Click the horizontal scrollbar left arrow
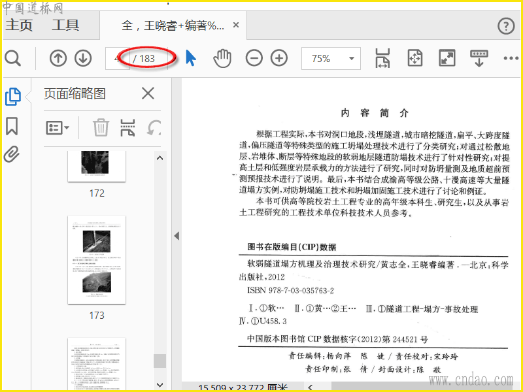 pyautogui.click(x=311, y=387)
